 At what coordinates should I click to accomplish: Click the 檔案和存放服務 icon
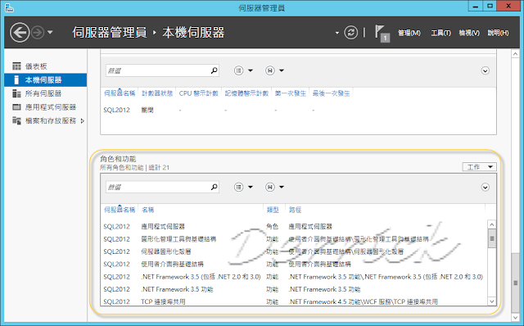coord(16,120)
